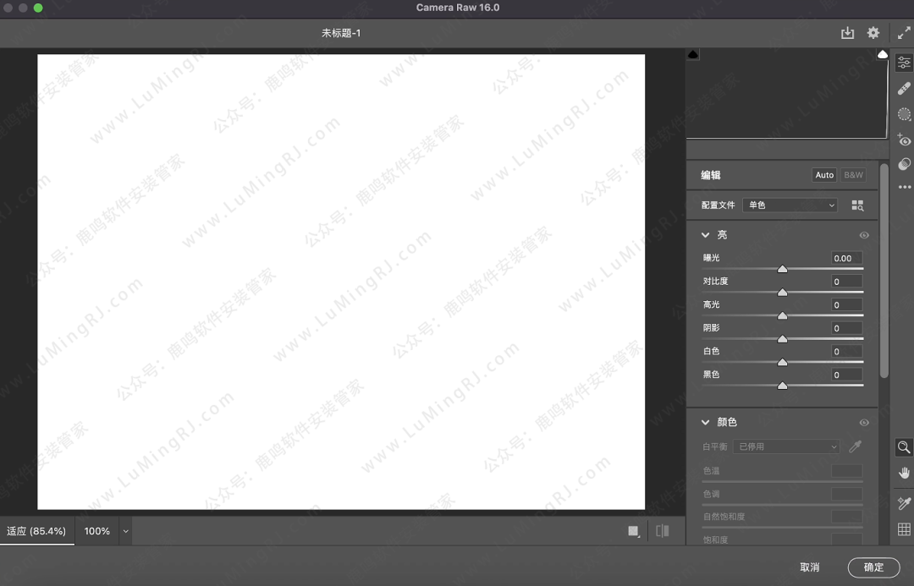Open the zoom percentage dropdown
Viewport: 914px width, 586px height.
pyautogui.click(x=125, y=531)
